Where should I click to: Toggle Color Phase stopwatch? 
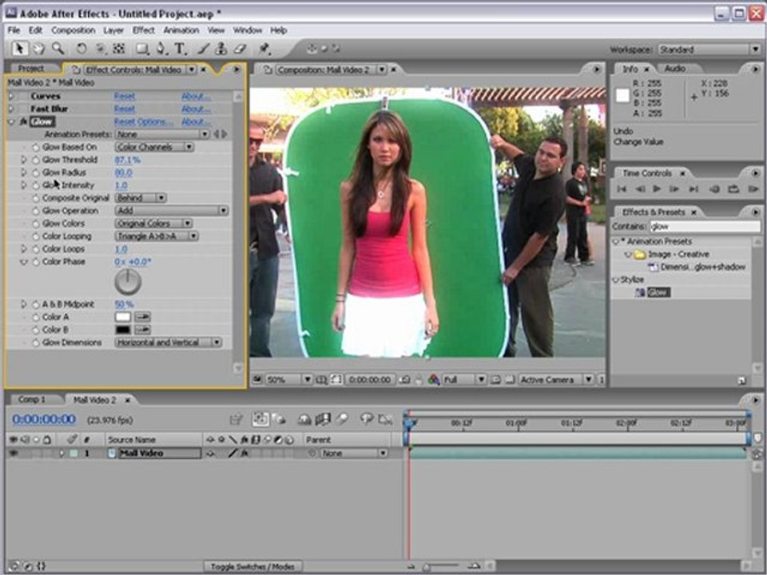click(36, 262)
